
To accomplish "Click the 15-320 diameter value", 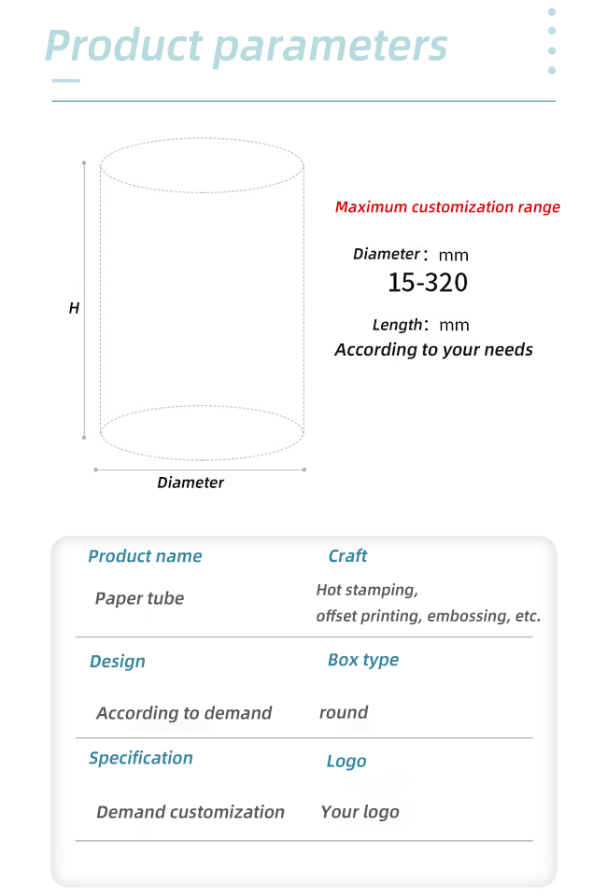I will pos(428,282).
